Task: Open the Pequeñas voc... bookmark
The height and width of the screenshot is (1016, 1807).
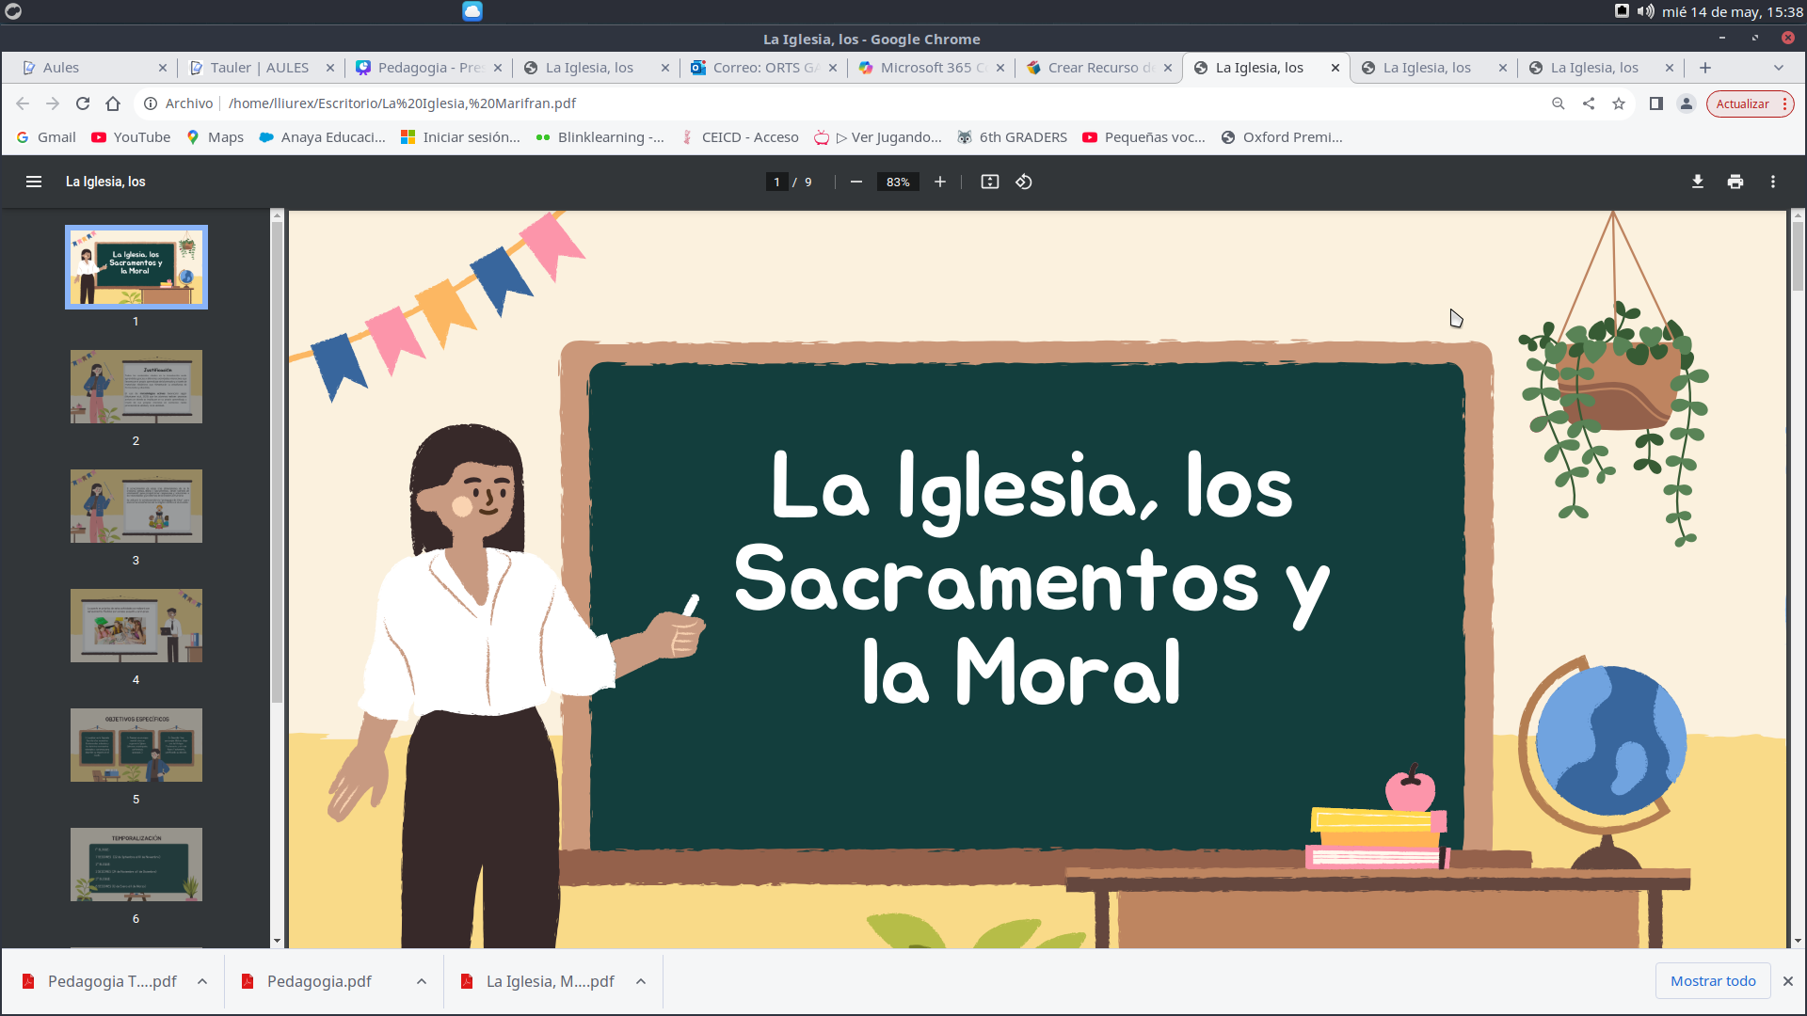Action: click(1144, 137)
